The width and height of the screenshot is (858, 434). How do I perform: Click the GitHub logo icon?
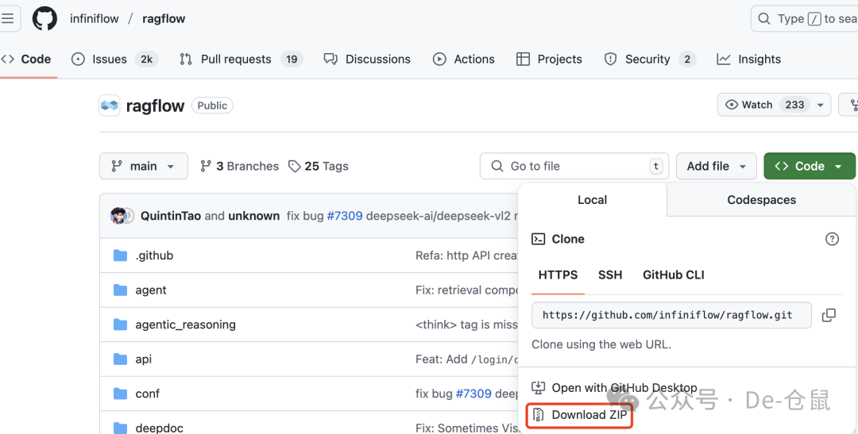(44, 18)
